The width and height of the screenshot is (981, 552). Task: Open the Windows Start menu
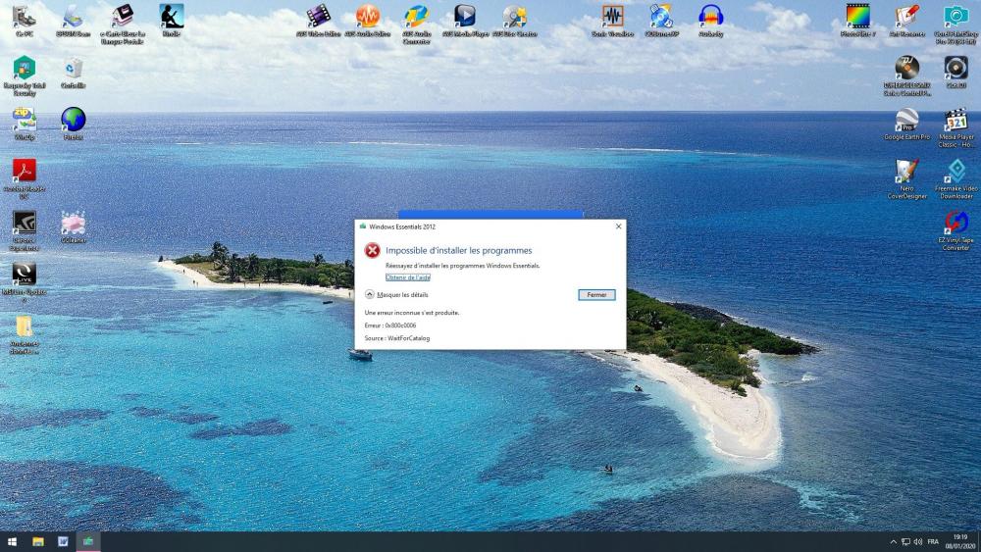click(x=13, y=541)
